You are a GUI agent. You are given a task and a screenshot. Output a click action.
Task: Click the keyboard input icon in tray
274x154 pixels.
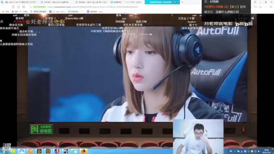click(x=231, y=151)
